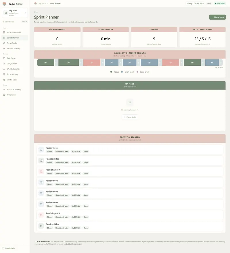Click the Completed card value 9
This screenshot has height=253, width=230.
[154, 39]
